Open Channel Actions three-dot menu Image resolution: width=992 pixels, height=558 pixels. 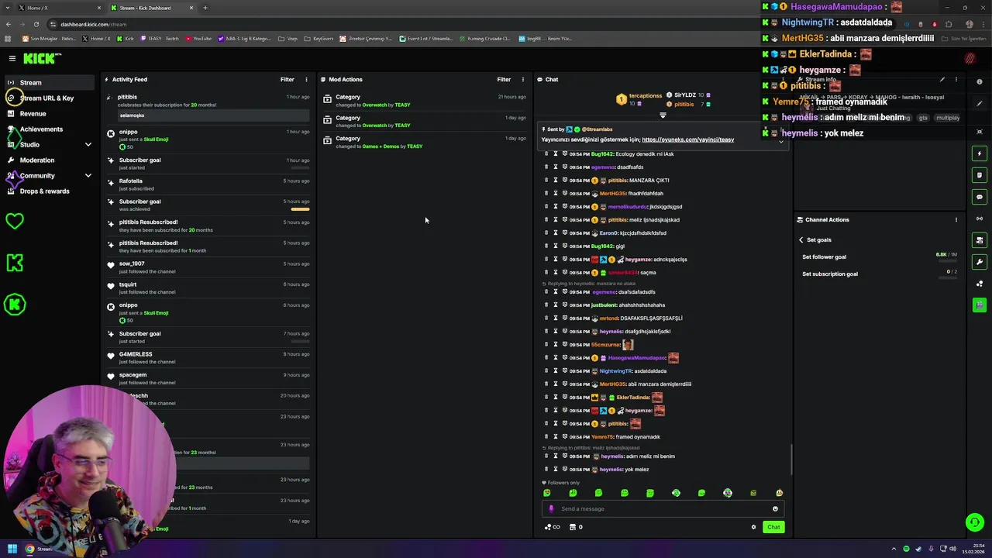pos(956,219)
